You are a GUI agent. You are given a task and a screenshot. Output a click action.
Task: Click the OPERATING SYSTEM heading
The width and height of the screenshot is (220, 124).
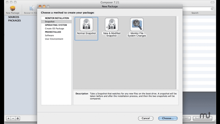(x=56, y=25)
